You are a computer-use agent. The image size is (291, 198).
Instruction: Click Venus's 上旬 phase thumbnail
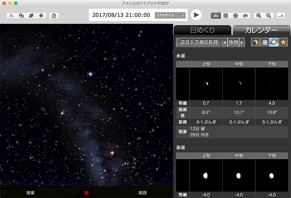pos(206,175)
